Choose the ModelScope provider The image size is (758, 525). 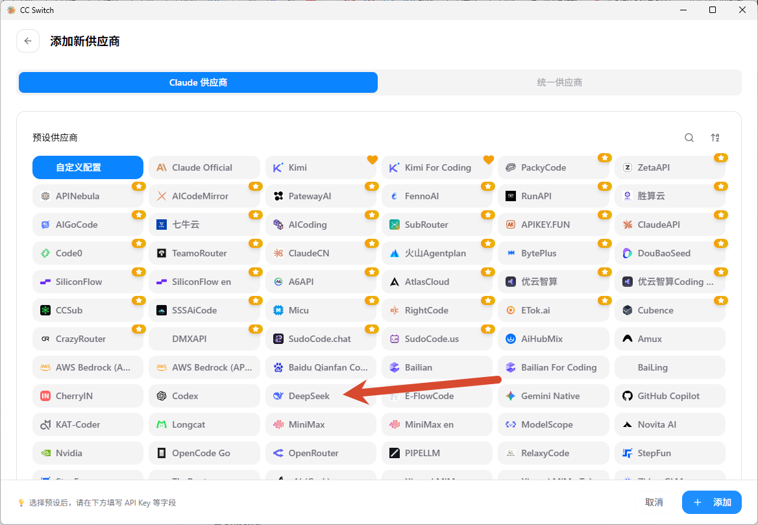554,424
